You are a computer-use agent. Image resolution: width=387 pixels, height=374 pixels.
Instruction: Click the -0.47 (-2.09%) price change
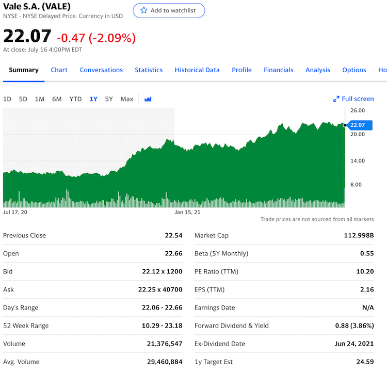pyautogui.click(x=96, y=38)
